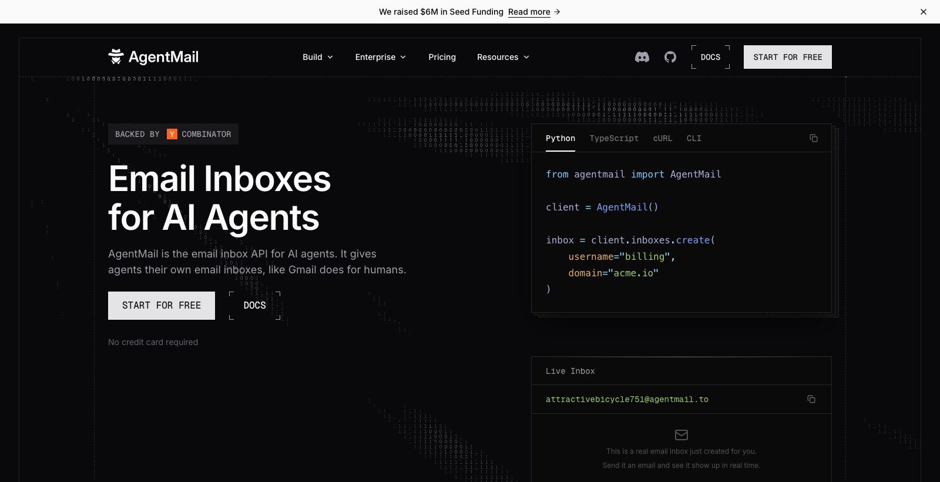Click the 'client = AgentMail()' code line

[602, 207]
